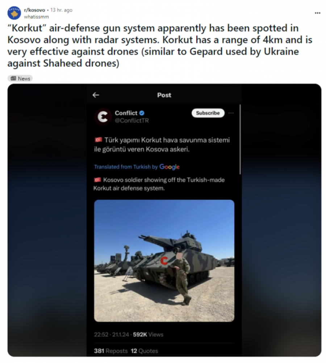The image size is (326, 363).
Task: Click the back arrow in the embedded post
Action: click(x=96, y=95)
